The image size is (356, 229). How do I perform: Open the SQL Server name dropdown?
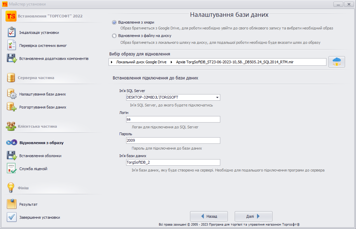[217, 98]
